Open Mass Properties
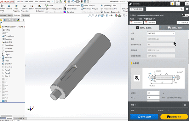The width and height of the screenshot is (189, 121). (16, 8)
